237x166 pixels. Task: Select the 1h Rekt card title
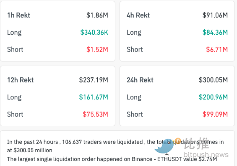coord(18,15)
